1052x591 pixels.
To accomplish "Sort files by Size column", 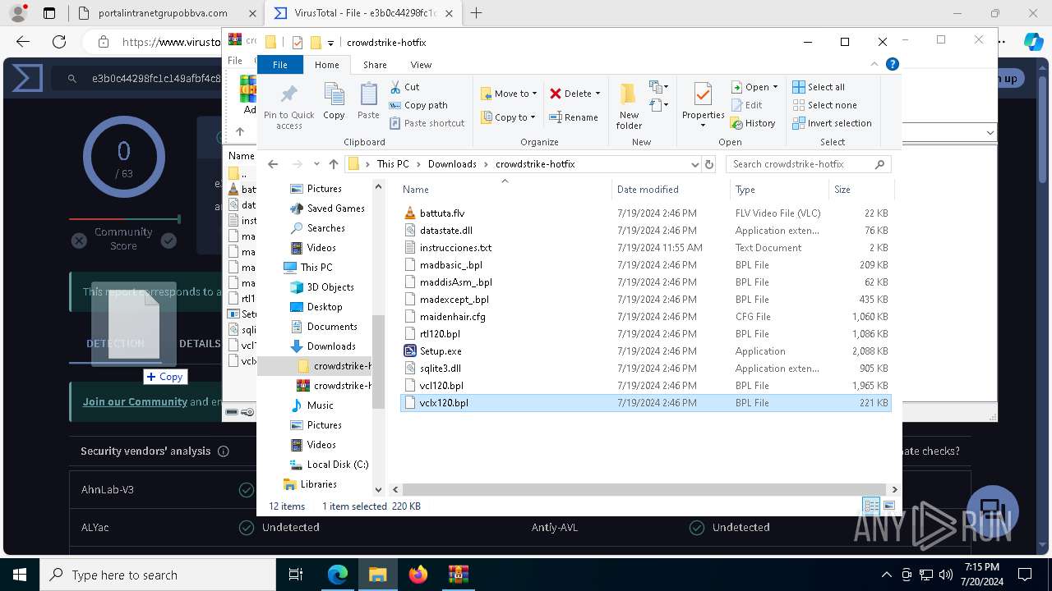I will pyautogui.click(x=861, y=189).
